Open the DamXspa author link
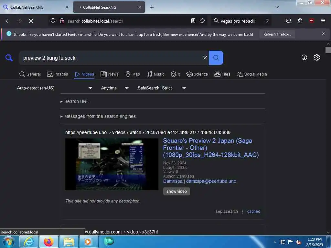The height and width of the screenshot is (248, 331). [199, 181]
